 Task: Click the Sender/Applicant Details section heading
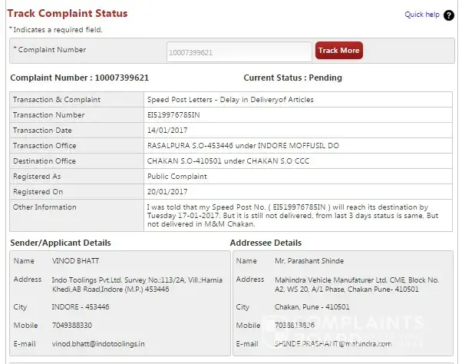tap(61, 243)
